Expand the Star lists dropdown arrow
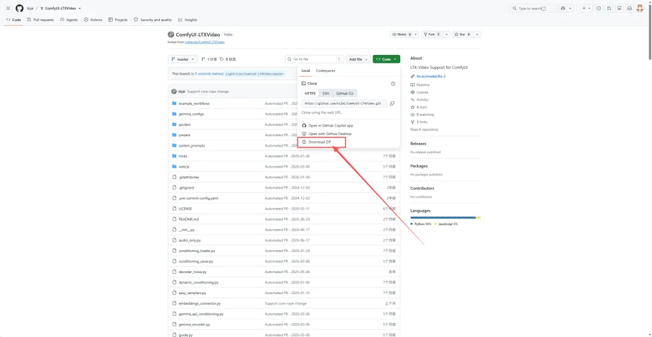Image resolution: width=652 pixels, height=337 pixels. [478, 34]
